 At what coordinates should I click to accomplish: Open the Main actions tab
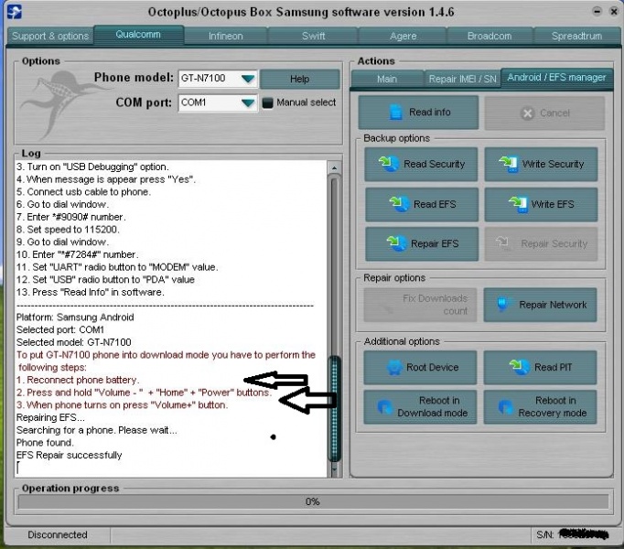point(387,79)
